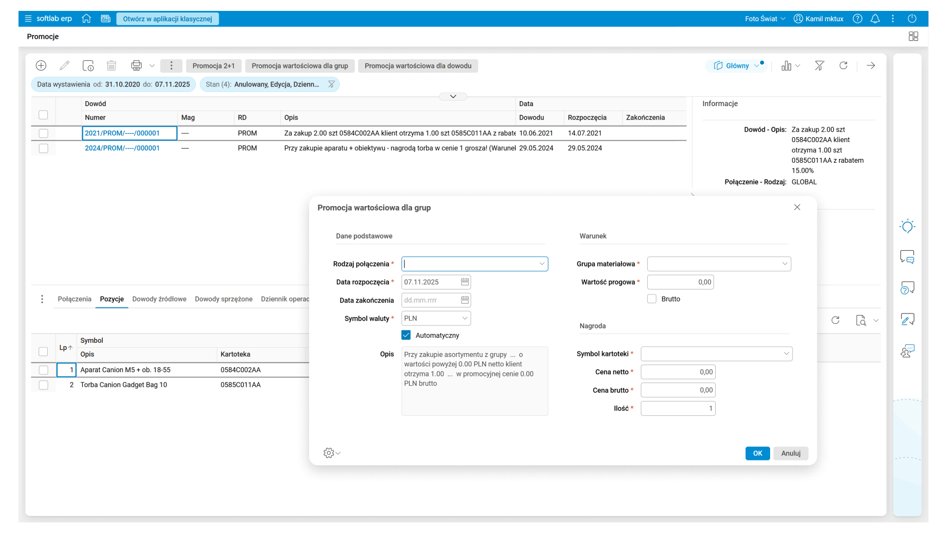This screenshot has width=947, height=542.
Task: Go to home icon in header
Action: [x=86, y=19]
